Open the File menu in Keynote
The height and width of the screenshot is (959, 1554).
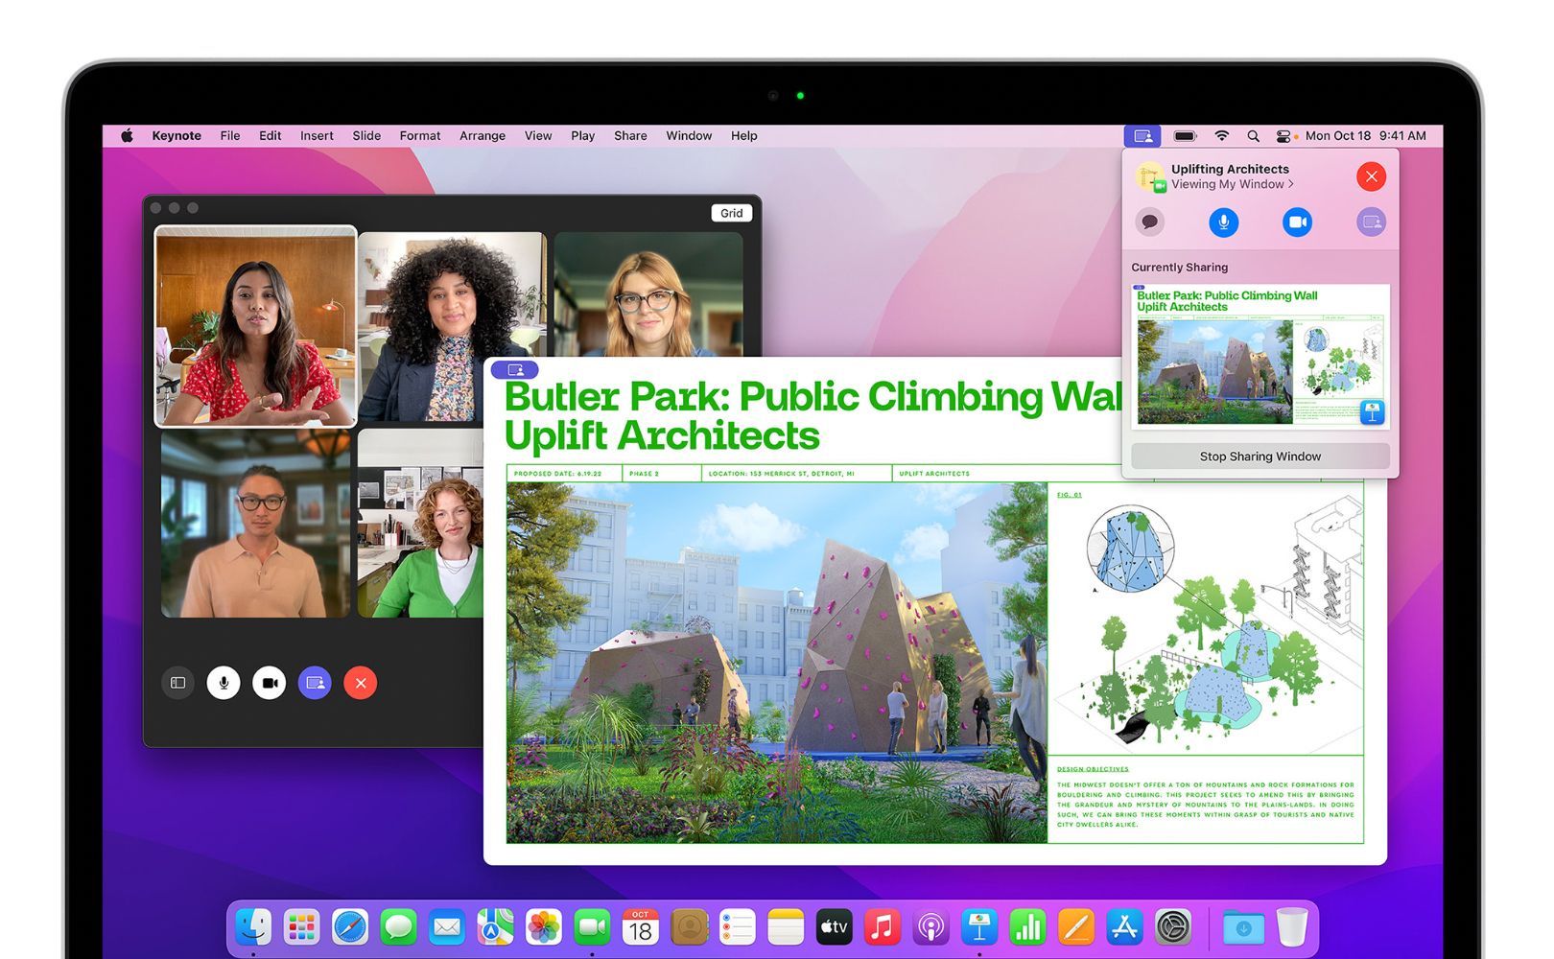(230, 136)
